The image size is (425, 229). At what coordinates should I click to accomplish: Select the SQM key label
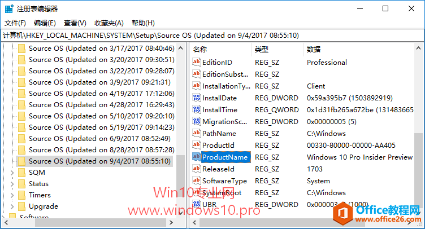tap(37, 173)
